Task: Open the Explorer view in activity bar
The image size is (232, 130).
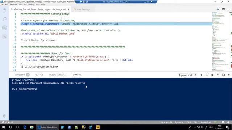Action: pos(4,10)
